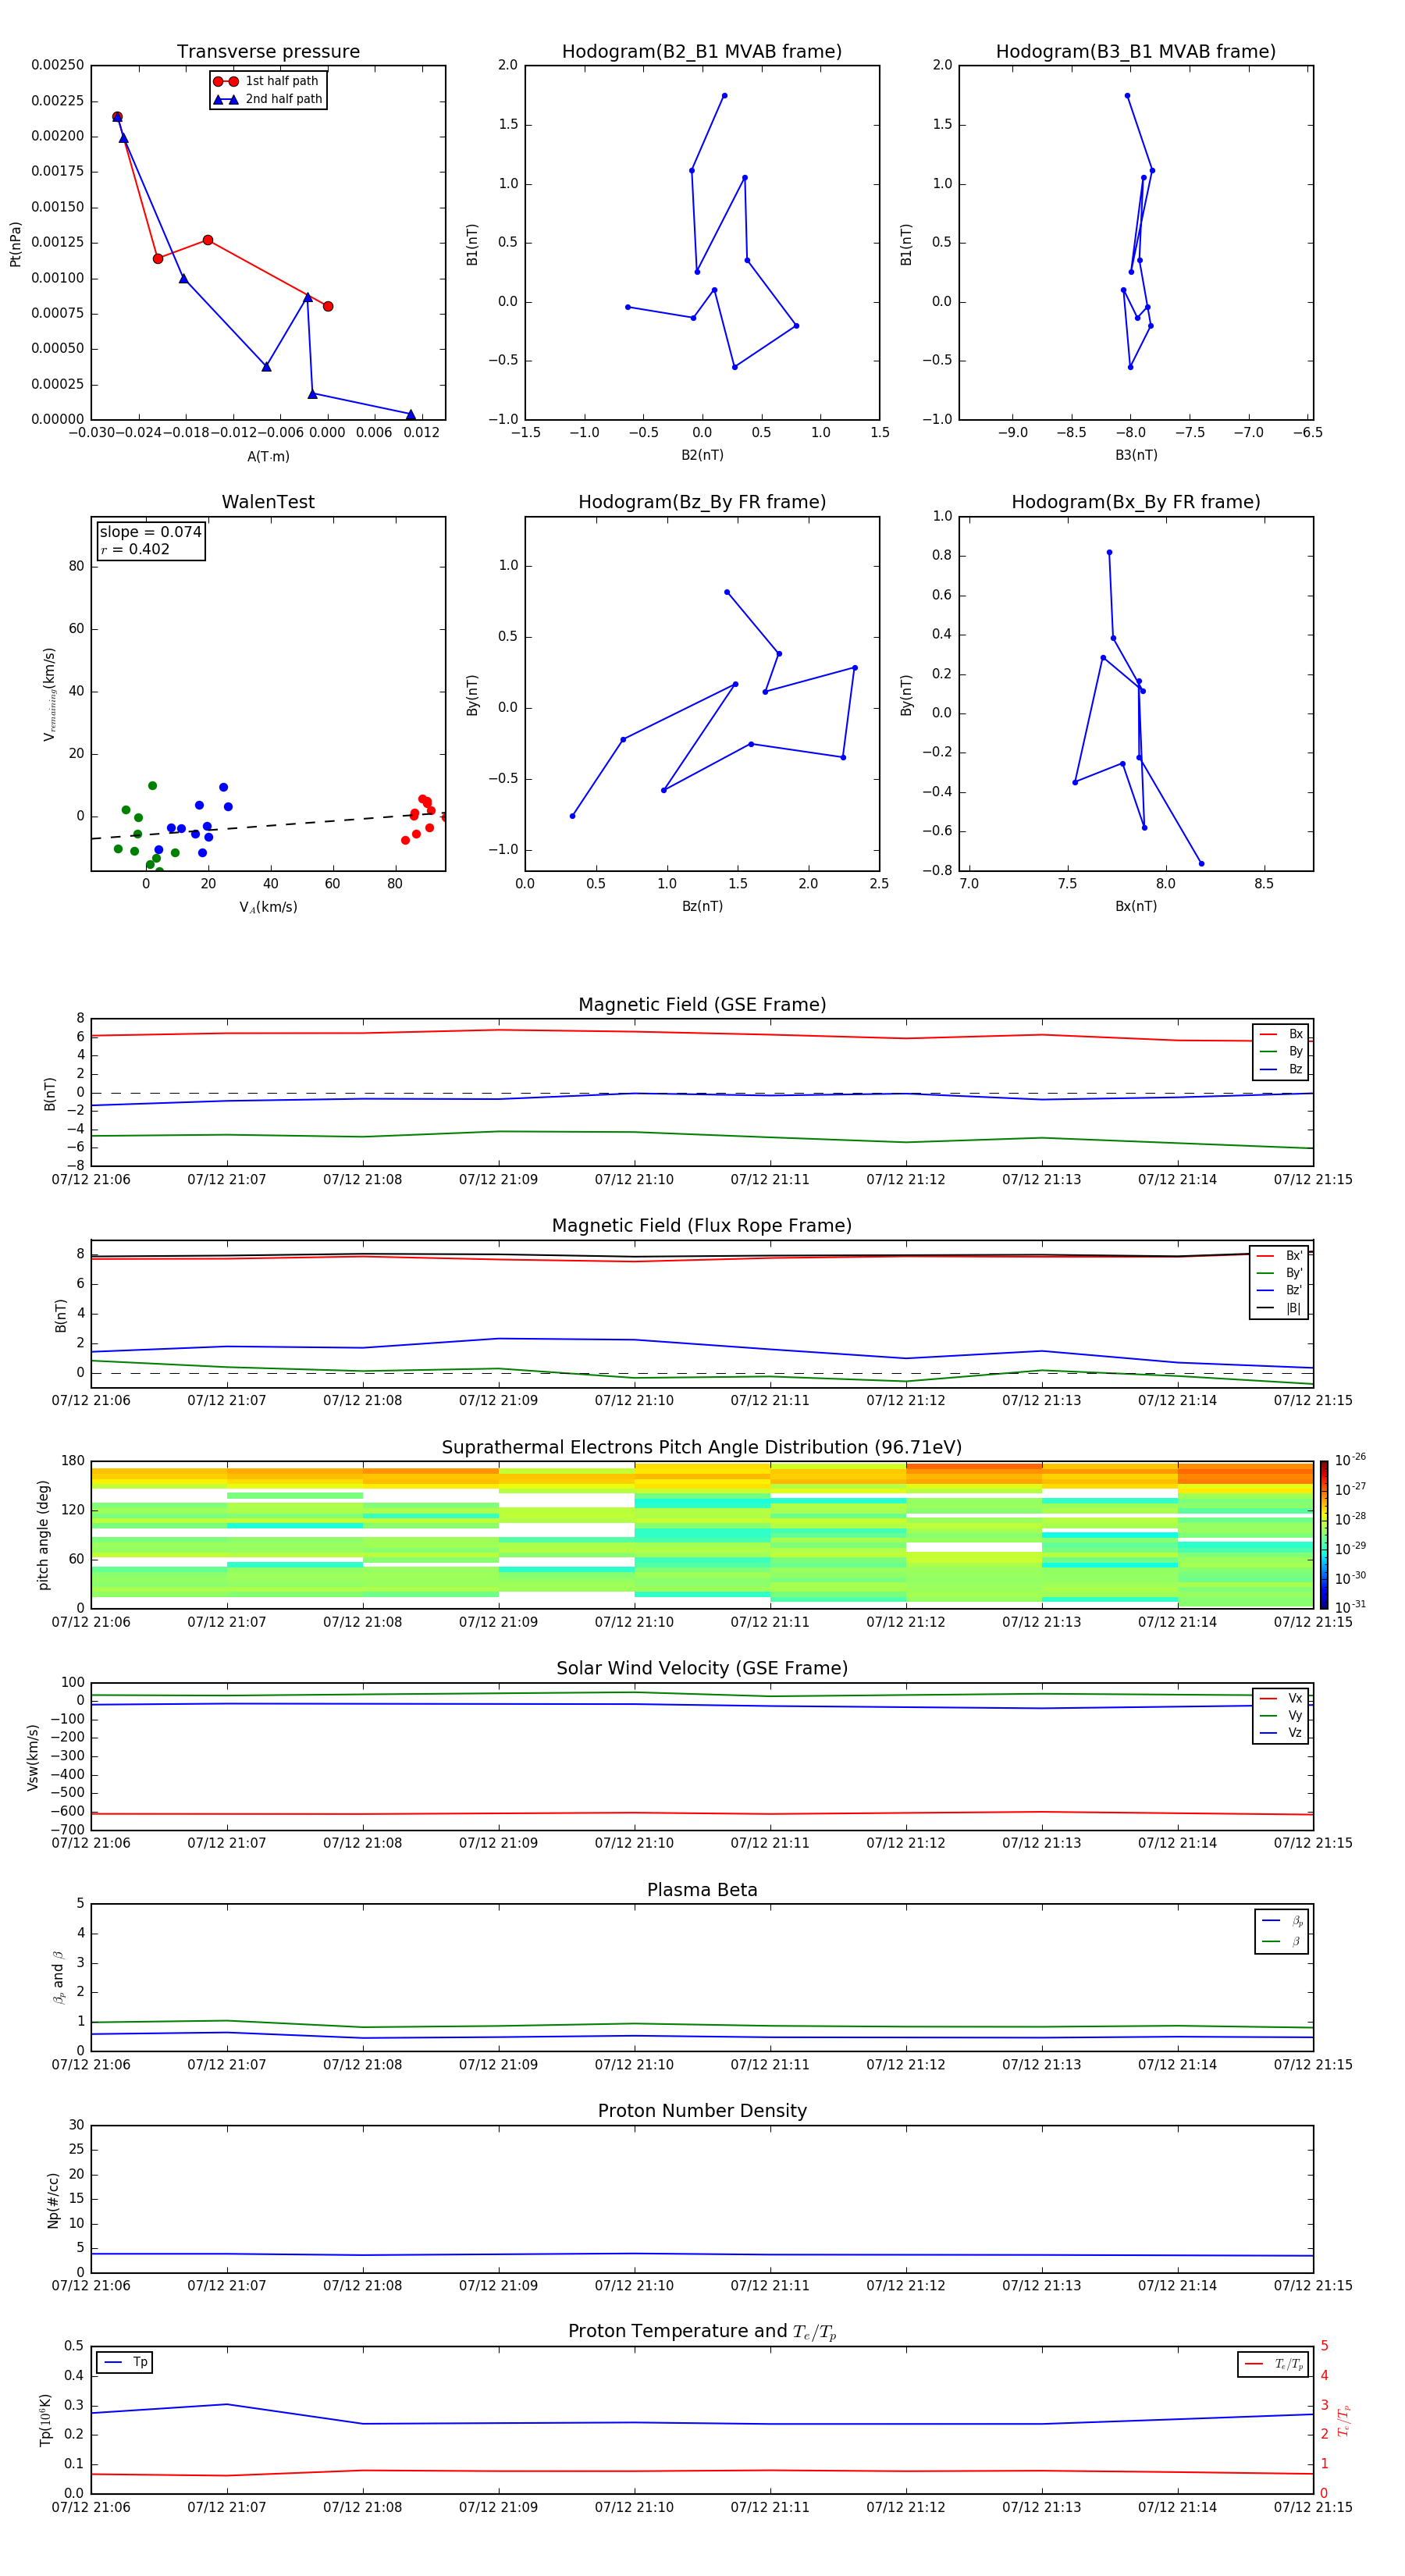This screenshot has height=2576, width=1405.
Task: Click the "Hodogram(B2_B1 MVAB frame)" title
Action: point(702,52)
